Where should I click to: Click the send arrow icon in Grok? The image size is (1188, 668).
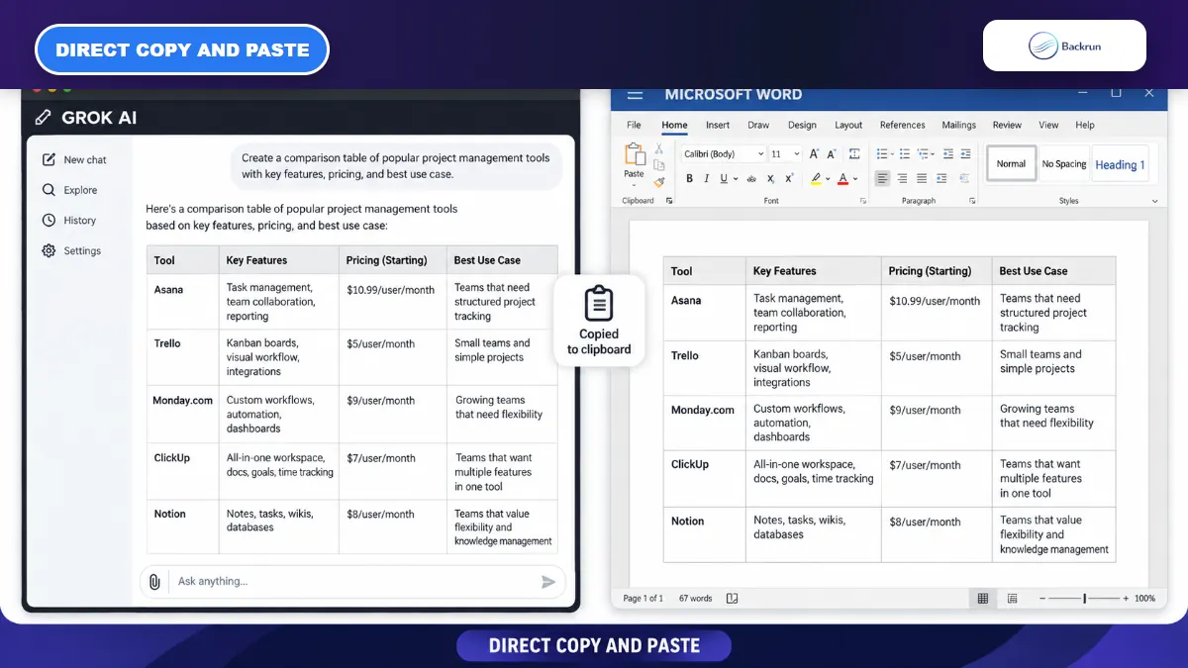(x=548, y=582)
